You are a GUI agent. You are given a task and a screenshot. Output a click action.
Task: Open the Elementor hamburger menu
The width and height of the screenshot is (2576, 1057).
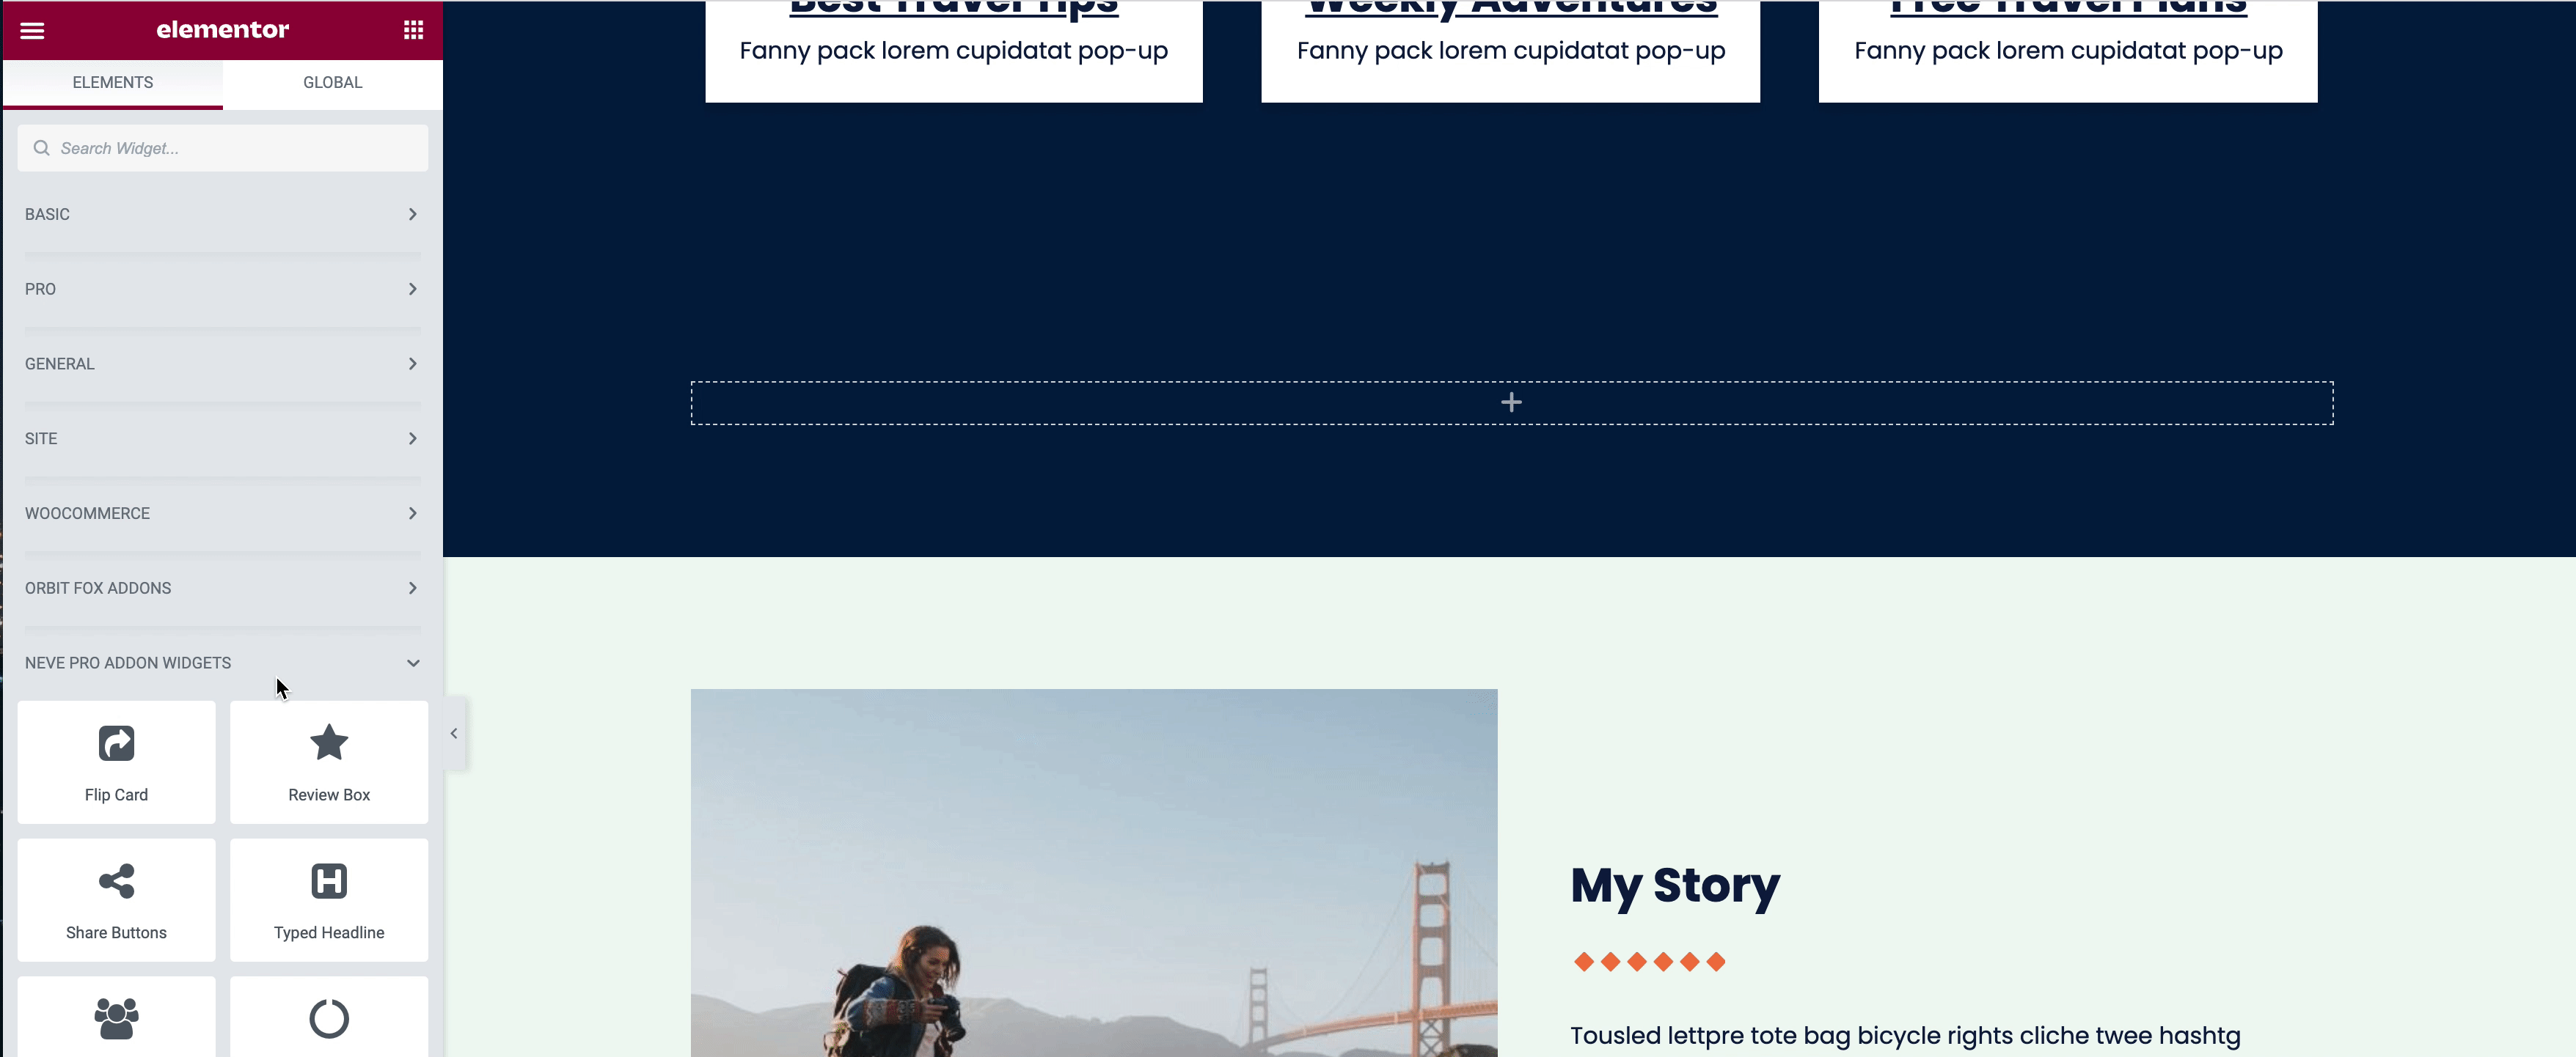(32, 30)
